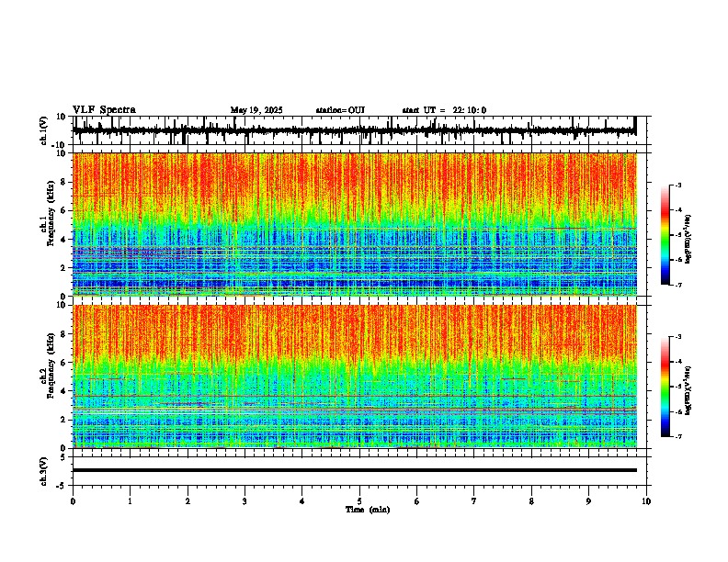Click the "2" kHz tick of ch.1 spectrogram
Image resolution: width=728 pixels, height=562 pixels.
pos(63,268)
